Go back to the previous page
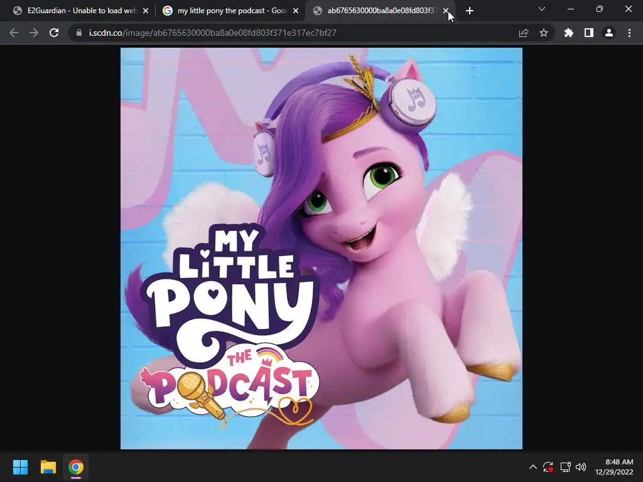This screenshot has height=482, width=643. coord(14,33)
